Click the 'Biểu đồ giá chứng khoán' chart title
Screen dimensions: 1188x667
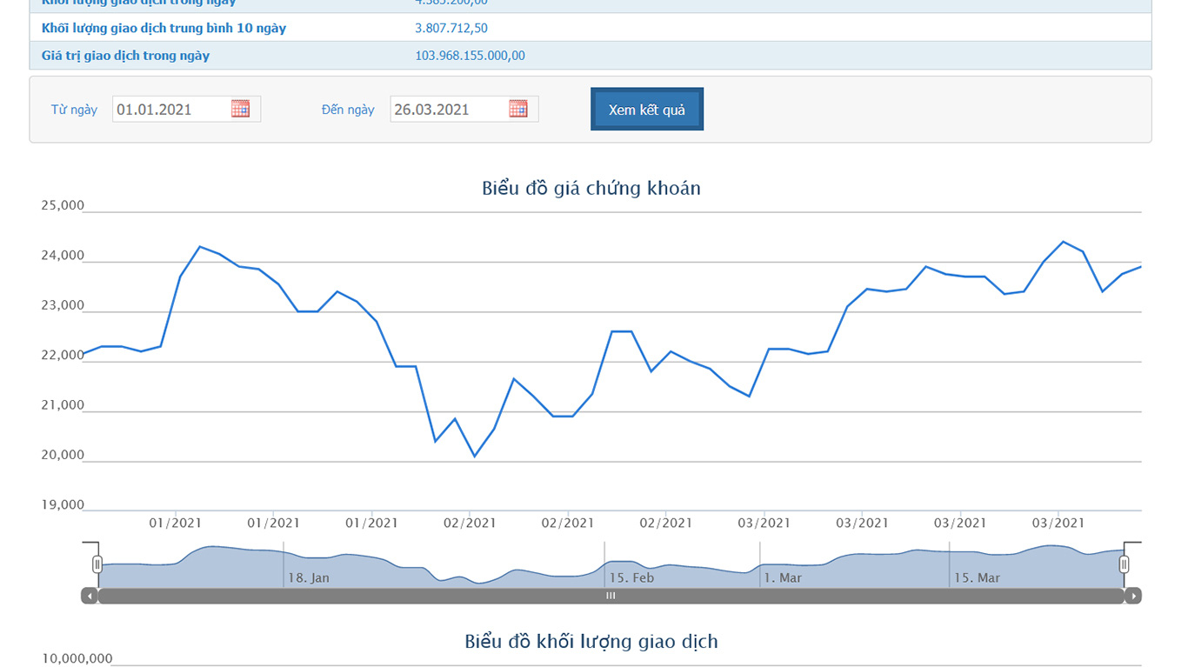tap(591, 188)
